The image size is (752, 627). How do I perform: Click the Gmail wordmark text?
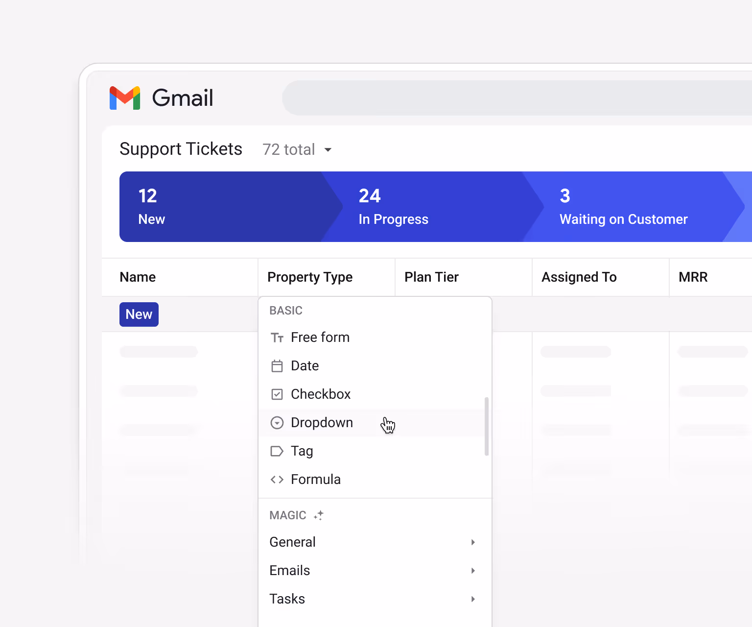183,98
